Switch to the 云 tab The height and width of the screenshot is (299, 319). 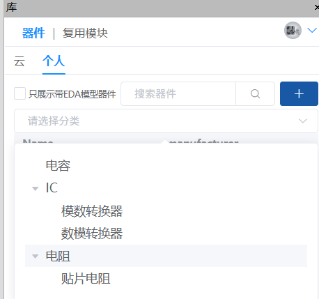pyautogui.click(x=20, y=61)
